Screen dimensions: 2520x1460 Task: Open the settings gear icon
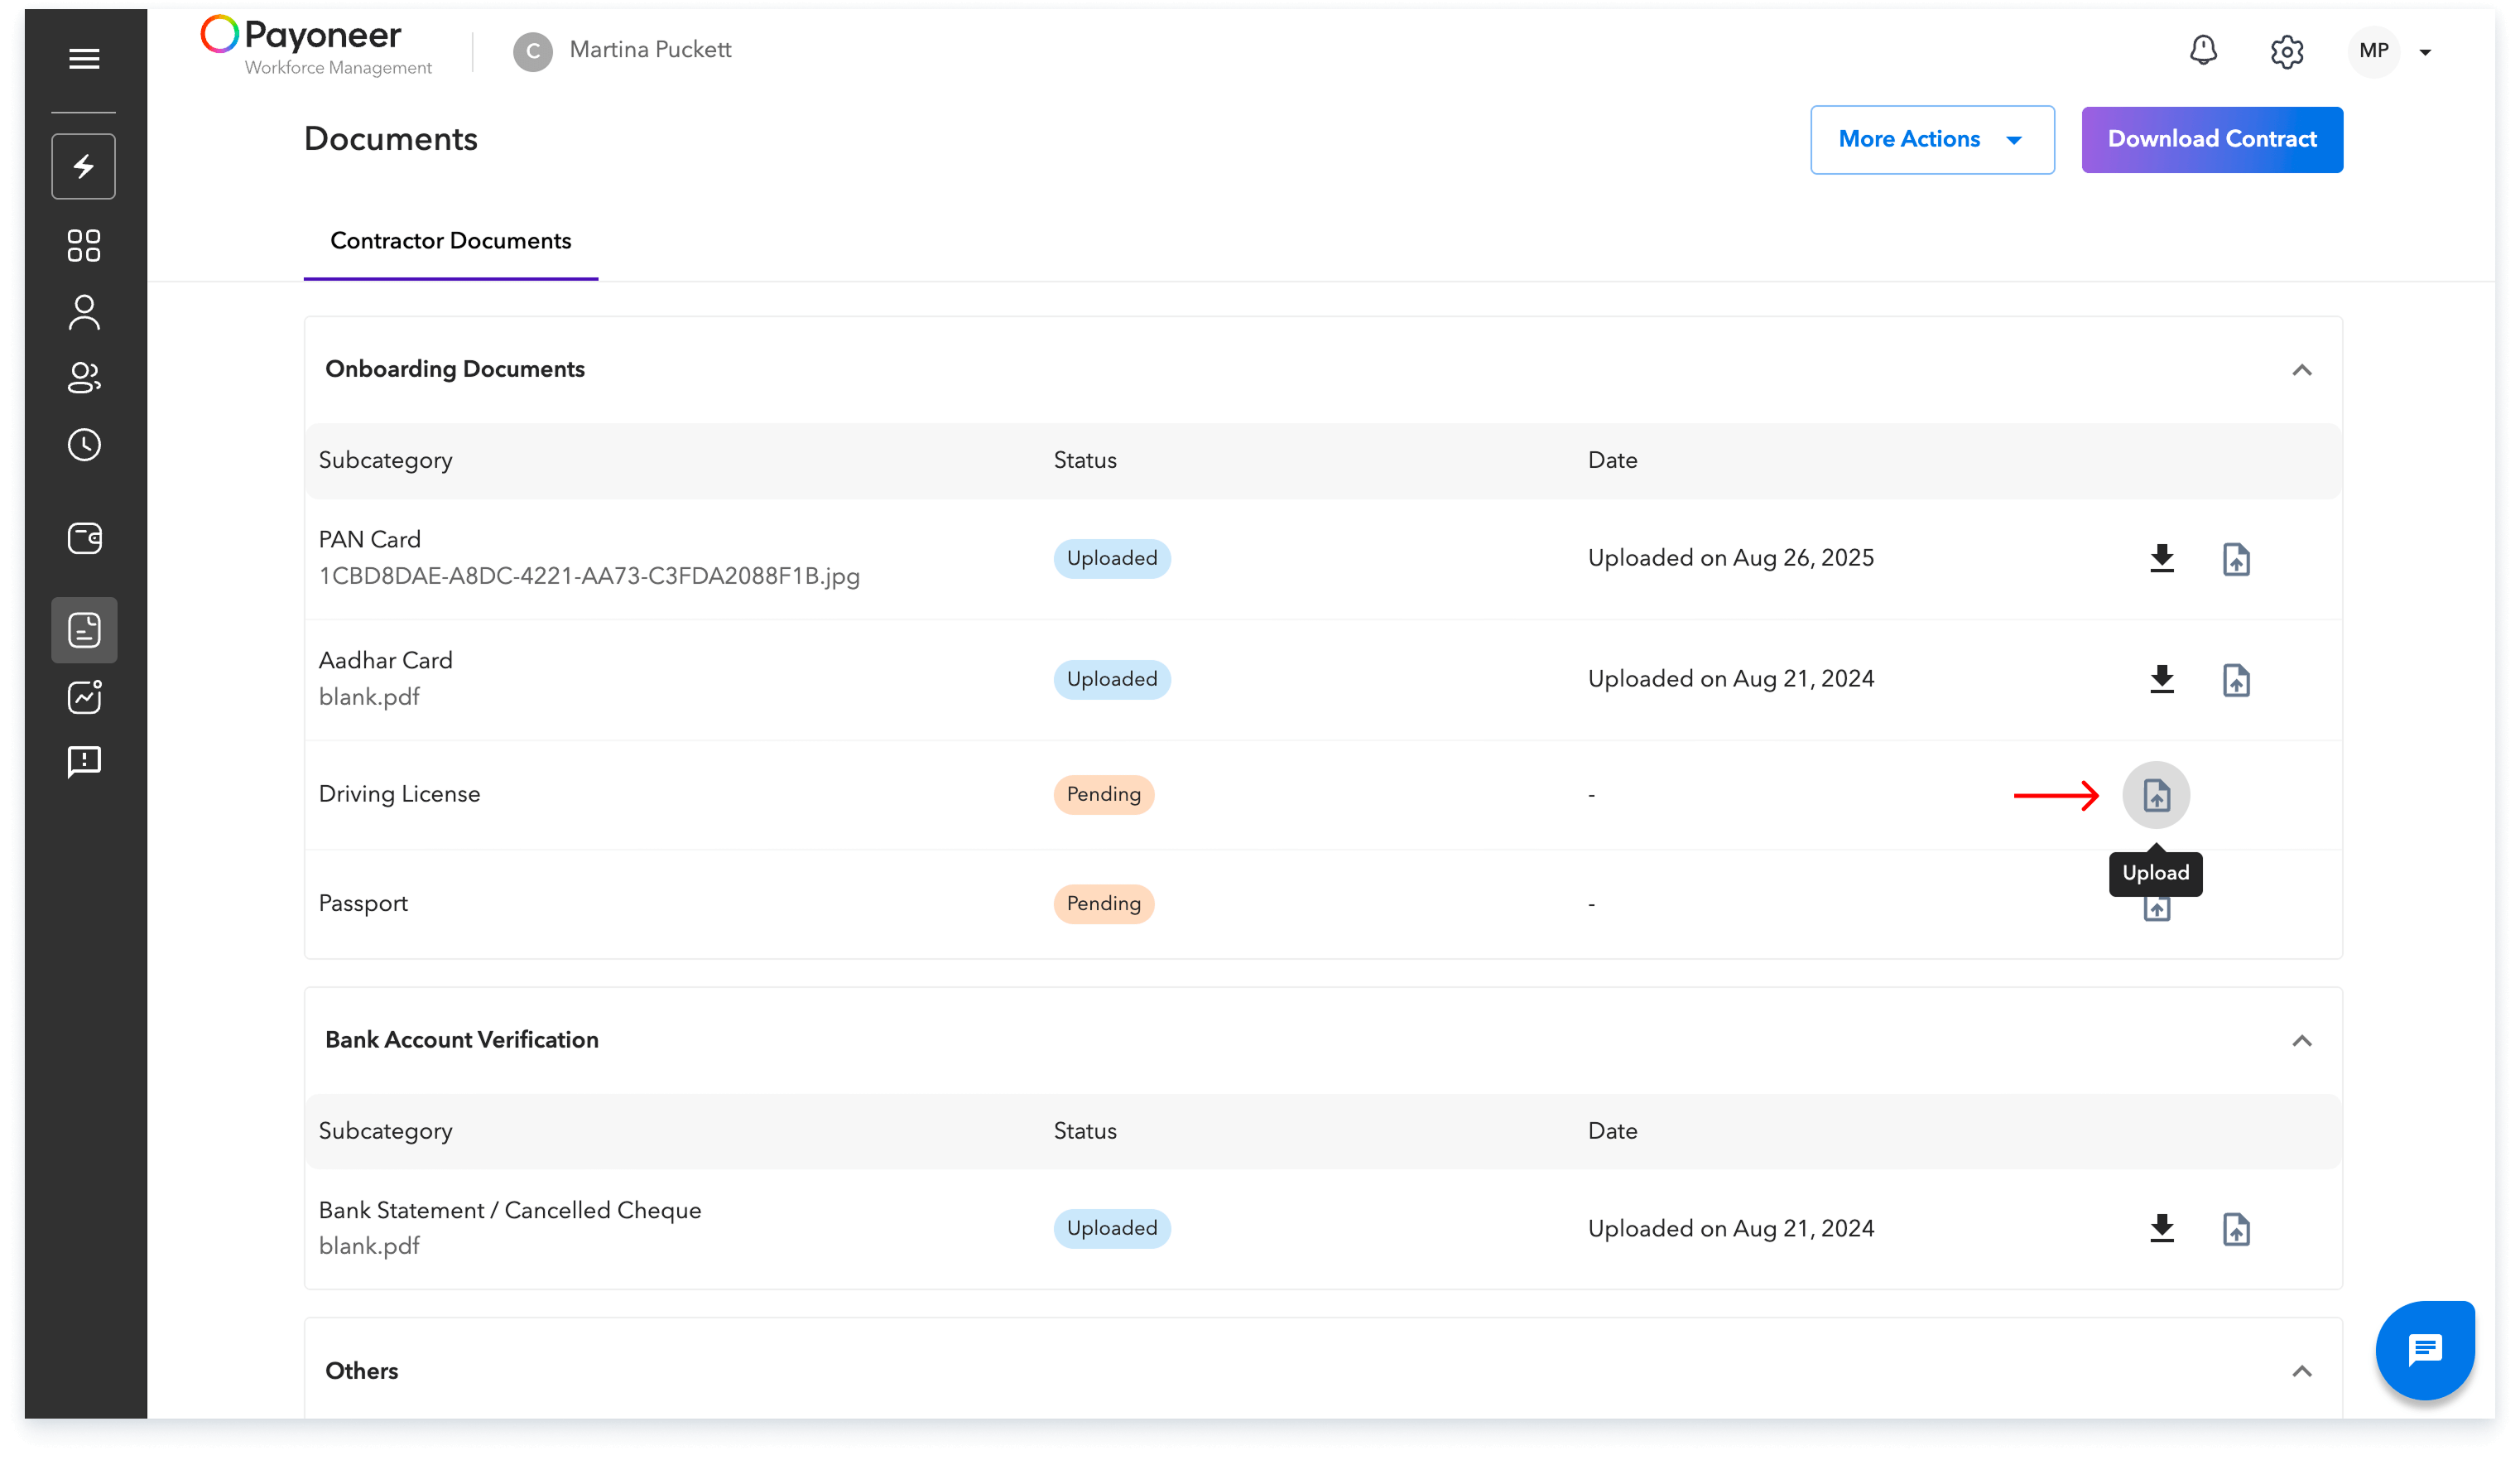(2286, 52)
